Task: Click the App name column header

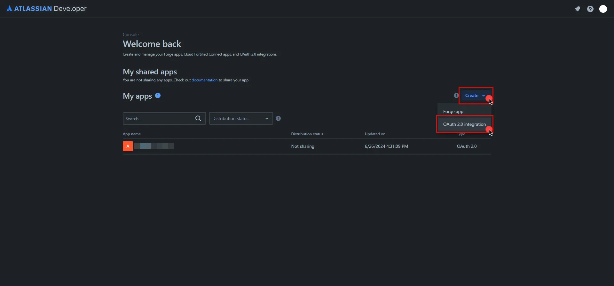Action: pos(132,134)
